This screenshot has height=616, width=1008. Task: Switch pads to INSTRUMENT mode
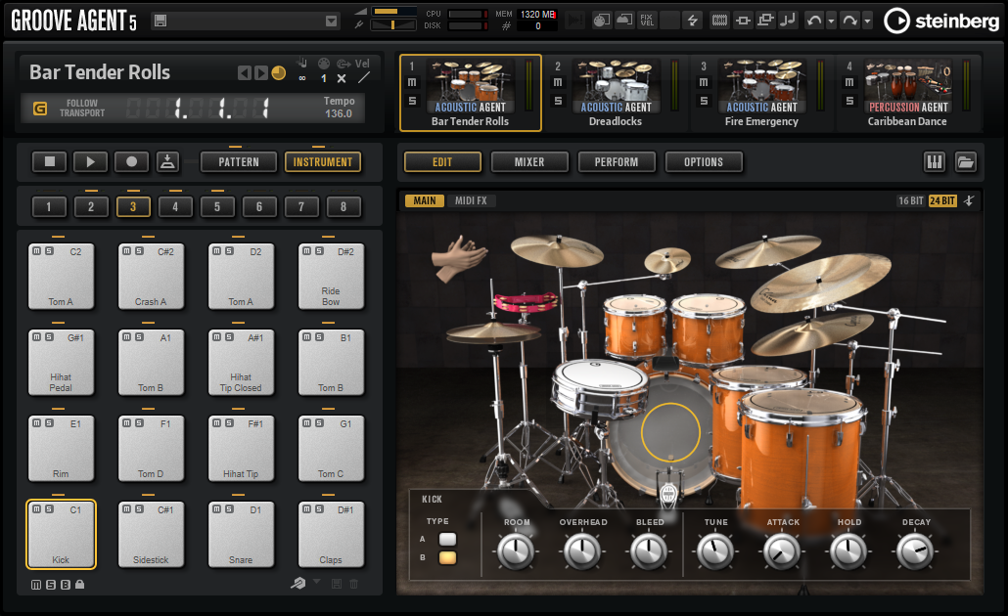[323, 162]
